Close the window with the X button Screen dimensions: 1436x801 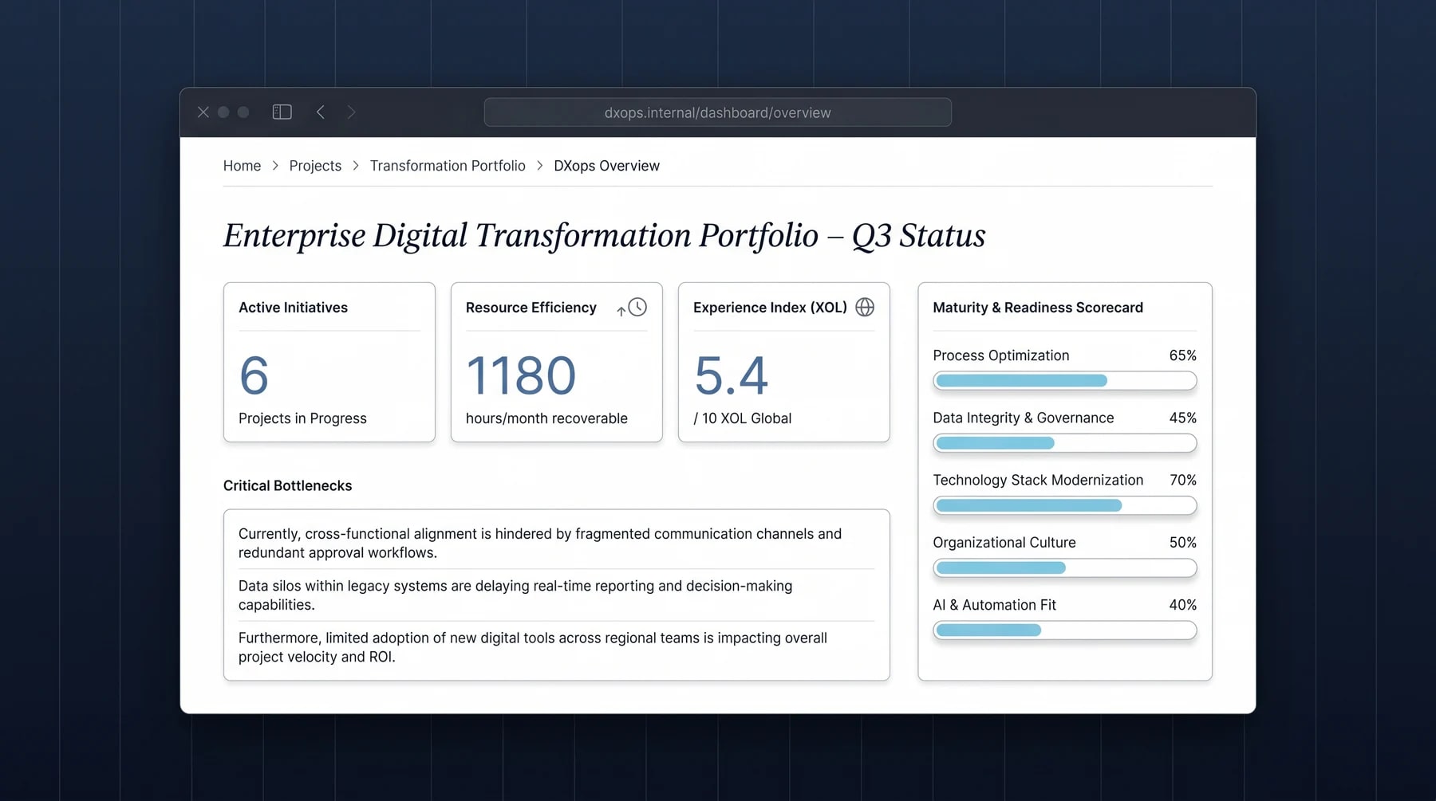pos(203,112)
